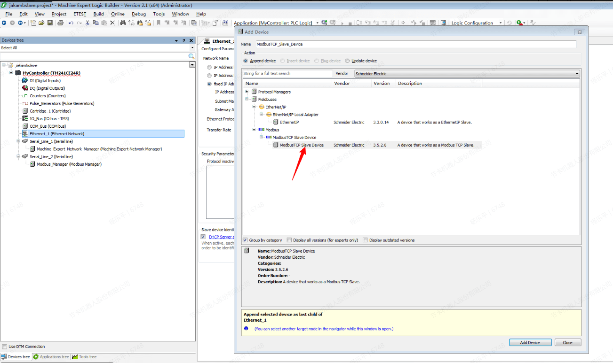Image resolution: width=613 pixels, height=363 pixels.
Task: Click the Cut scissors toolbar icon
Action: point(88,23)
